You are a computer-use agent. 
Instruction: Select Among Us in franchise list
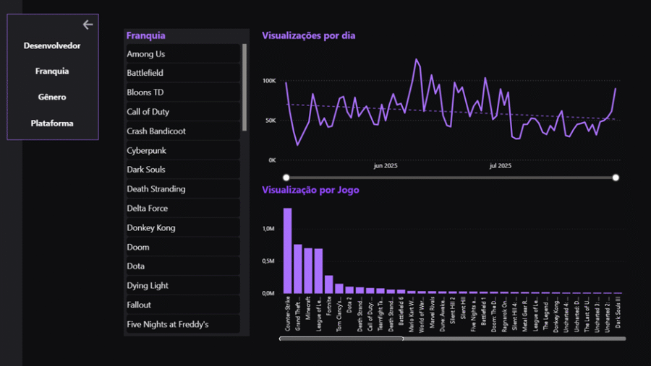click(182, 54)
